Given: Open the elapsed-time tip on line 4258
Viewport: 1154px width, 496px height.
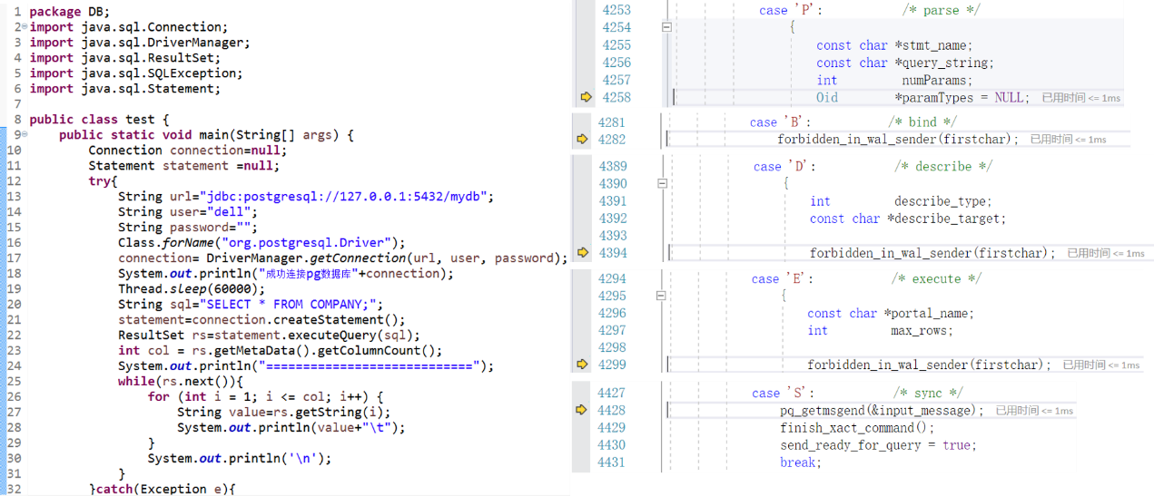Looking at the screenshot, I should [x=1080, y=98].
